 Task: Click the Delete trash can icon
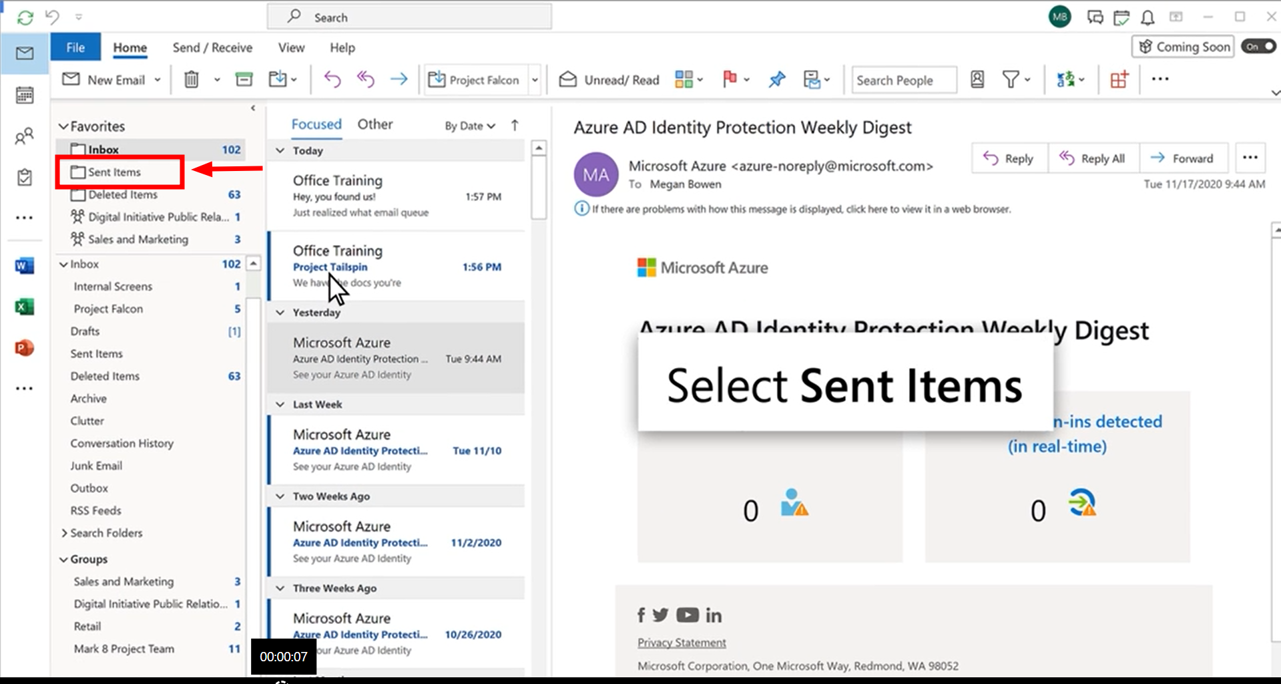click(192, 79)
